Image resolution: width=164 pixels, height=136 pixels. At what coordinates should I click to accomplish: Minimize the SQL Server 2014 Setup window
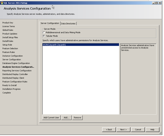[153, 3]
